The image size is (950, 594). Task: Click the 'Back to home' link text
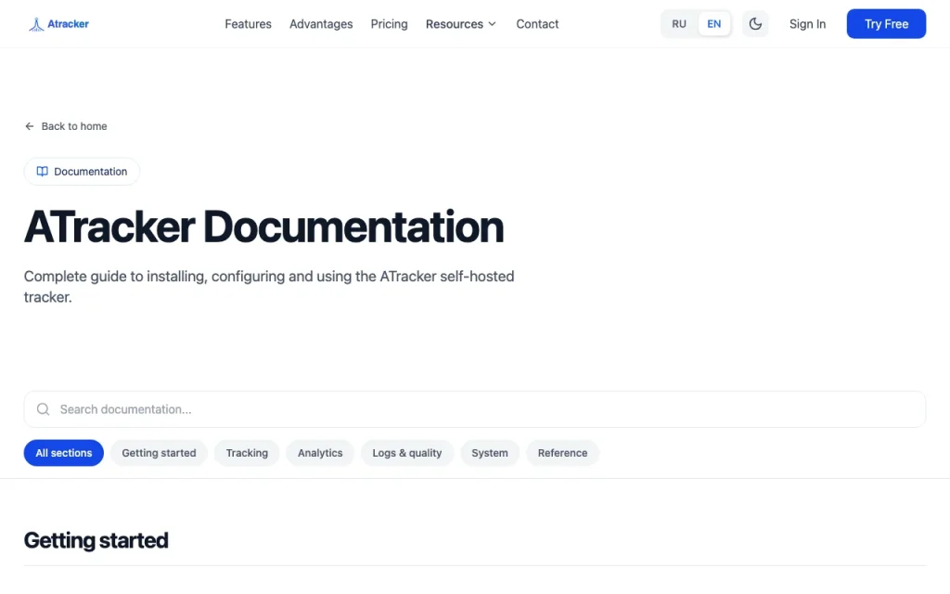click(x=74, y=126)
